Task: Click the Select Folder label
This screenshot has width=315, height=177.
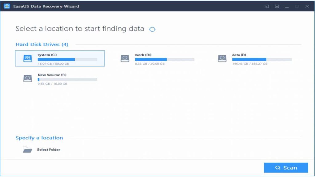Action: tap(48, 150)
